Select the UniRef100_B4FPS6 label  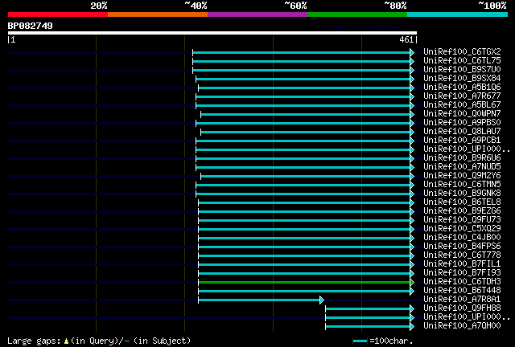[462, 247]
